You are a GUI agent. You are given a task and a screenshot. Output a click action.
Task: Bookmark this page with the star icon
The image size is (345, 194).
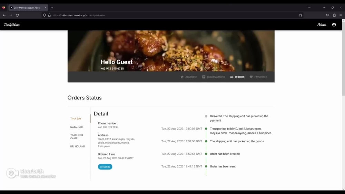[300, 15]
